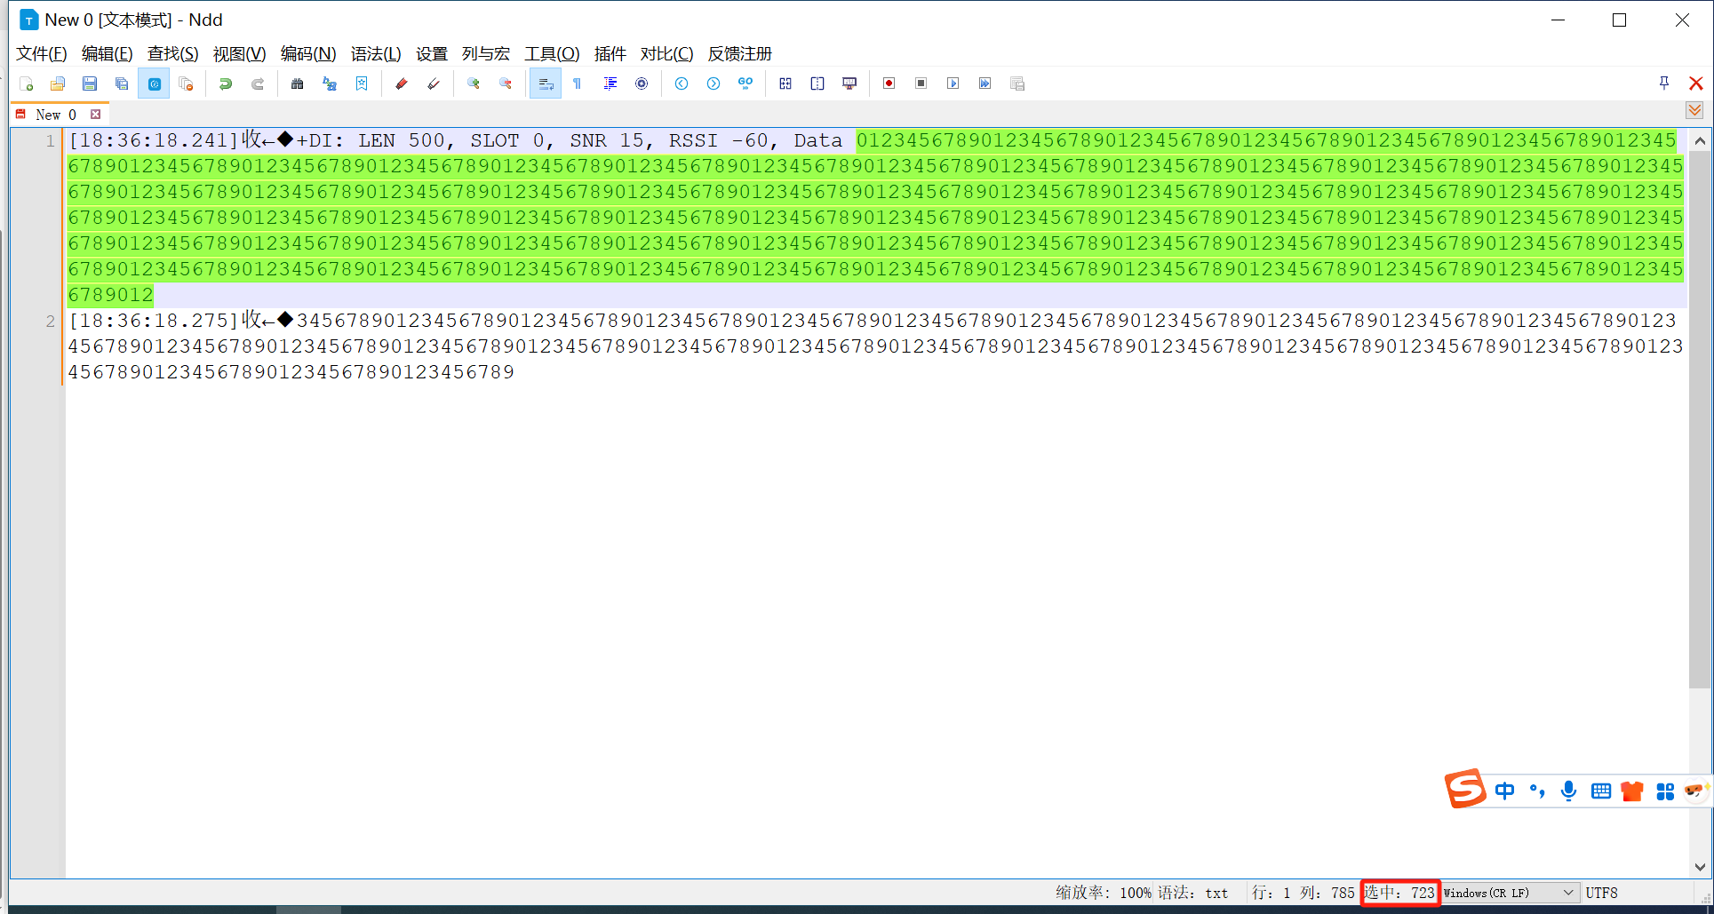Click the monitor-shaped binary compare icon
Viewport: 1714px width, 914px height.
coord(849,83)
